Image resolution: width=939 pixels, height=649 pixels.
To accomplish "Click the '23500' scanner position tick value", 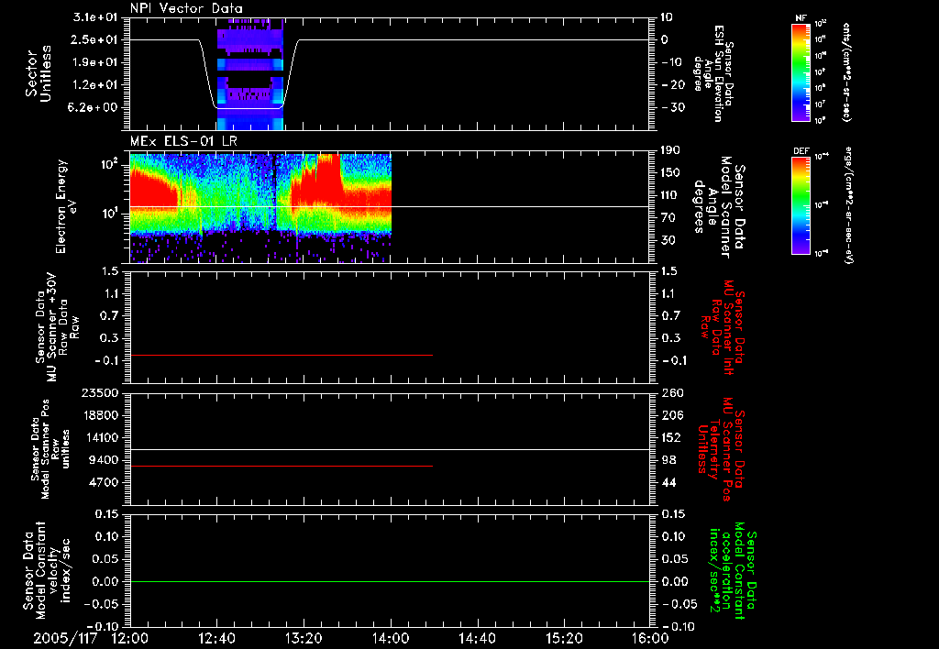I will tap(101, 392).
